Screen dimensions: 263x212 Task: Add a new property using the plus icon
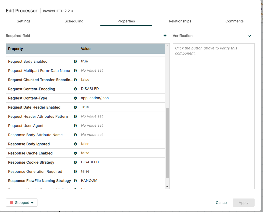click(x=165, y=36)
